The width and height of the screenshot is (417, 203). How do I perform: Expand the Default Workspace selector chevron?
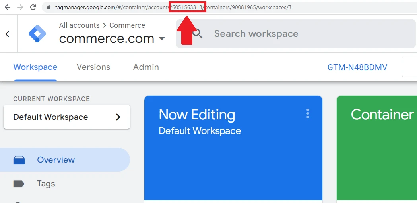tap(118, 117)
